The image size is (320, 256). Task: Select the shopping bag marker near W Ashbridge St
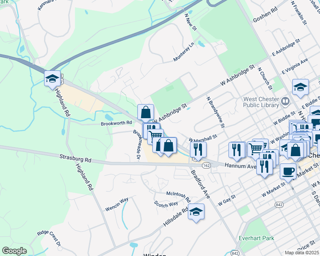click(145, 112)
